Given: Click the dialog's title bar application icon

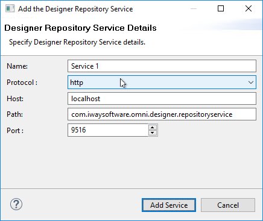Looking at the screenshot, I should (x=10, y=8).
